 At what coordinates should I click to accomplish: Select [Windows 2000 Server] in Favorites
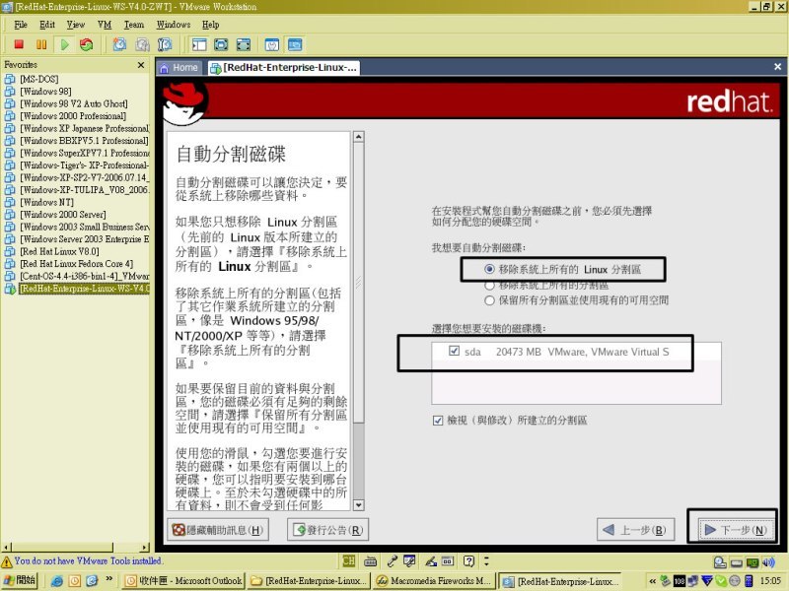tap(63, 215)
